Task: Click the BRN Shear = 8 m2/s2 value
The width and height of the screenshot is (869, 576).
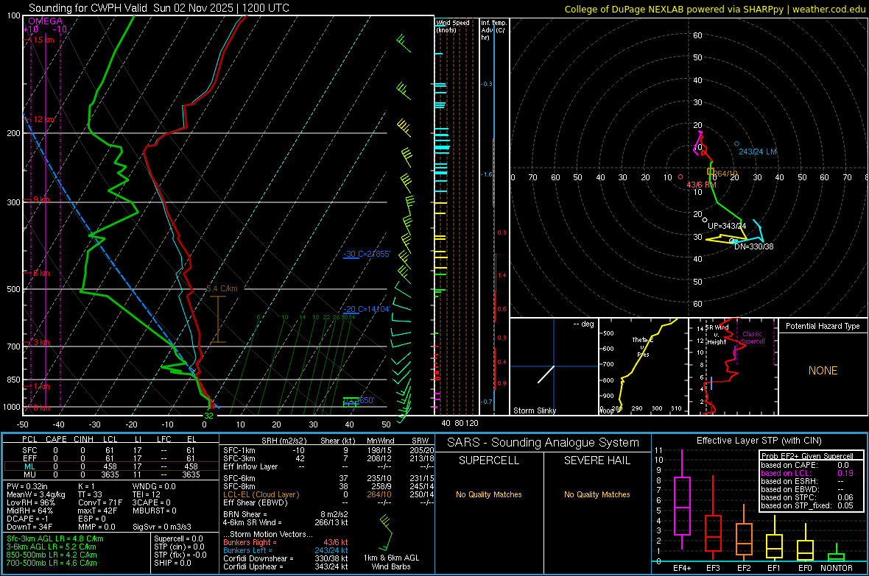Action: pyautogui.click(x=286, y=514)
